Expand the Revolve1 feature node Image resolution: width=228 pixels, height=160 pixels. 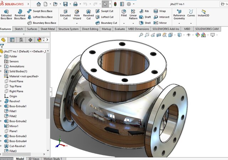[x=1, y=101]
